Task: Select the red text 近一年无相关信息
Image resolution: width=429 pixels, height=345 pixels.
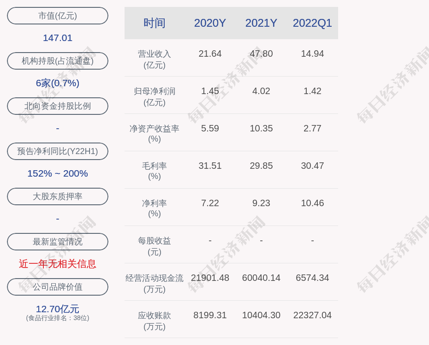Action: (58, 264)
